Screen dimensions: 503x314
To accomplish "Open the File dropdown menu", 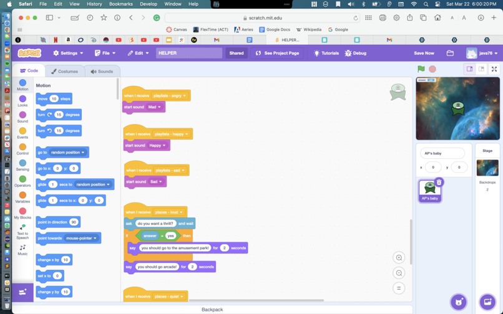I will (x=105, y=53).
